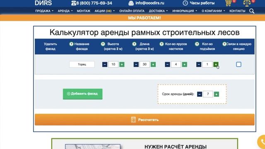The height and width of the screenshot is (149, 265).
Task: Expand the О КОМПАНИИ menu
Action: coord(213,11)
